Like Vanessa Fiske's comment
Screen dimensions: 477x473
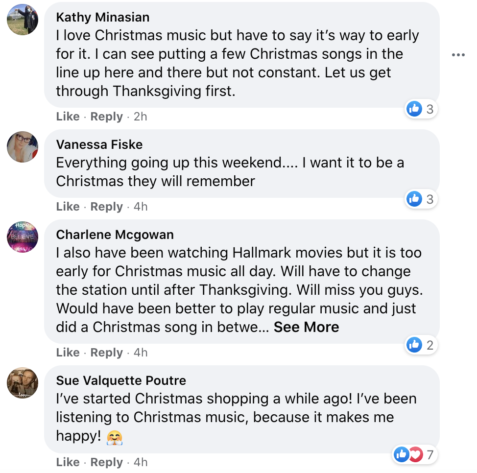68,207
